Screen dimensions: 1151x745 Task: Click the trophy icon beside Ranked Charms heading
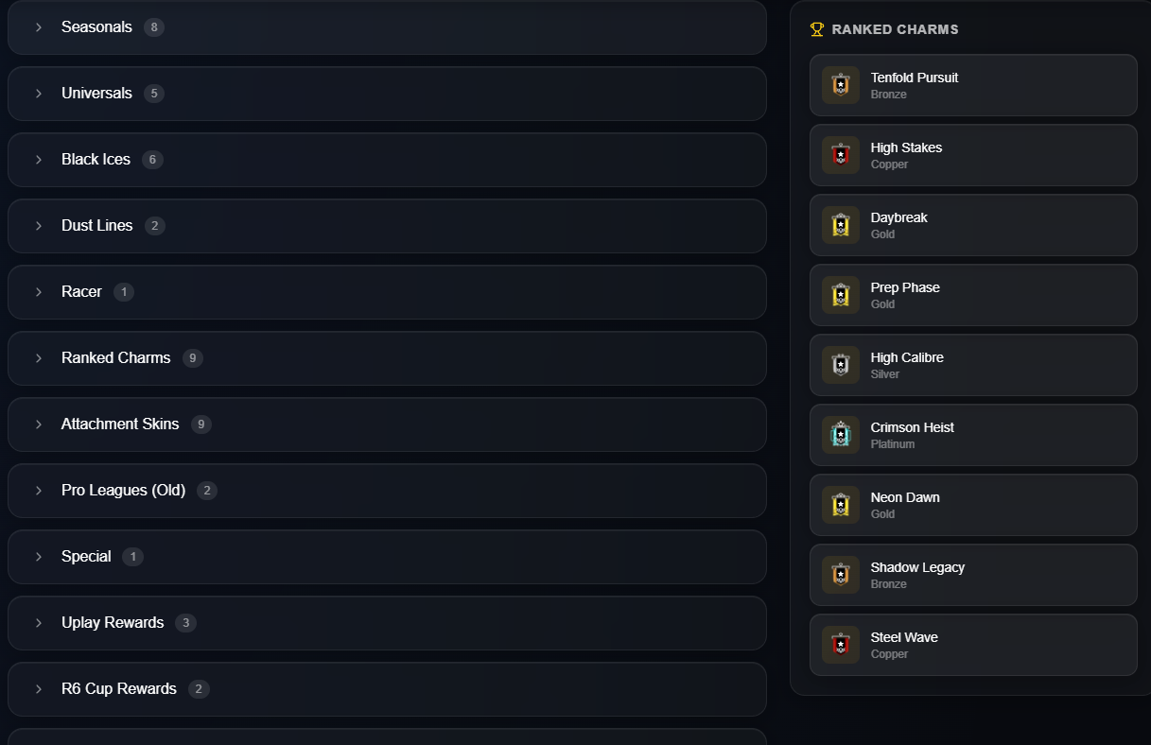pyautogui.click(x=817, y=29)
